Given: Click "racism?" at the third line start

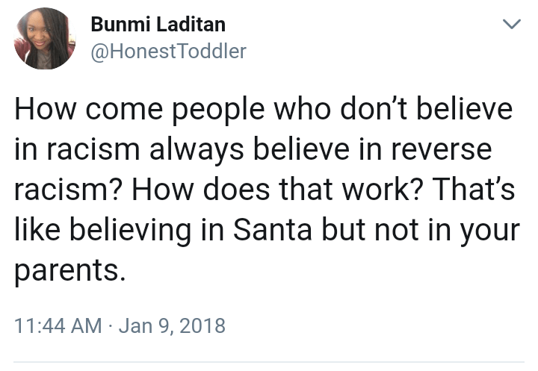Looking at the screenshot, I should tap(62, 190).
